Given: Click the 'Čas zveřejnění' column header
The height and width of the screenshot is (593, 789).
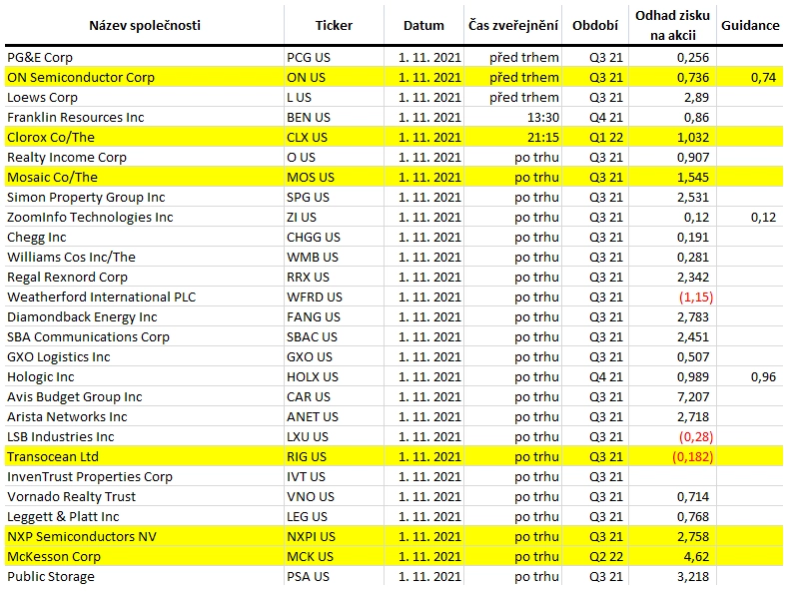Looking at the screenshot, I should click(512, 26).
